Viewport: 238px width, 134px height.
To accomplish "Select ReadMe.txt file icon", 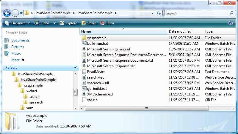I will (84, 71).
